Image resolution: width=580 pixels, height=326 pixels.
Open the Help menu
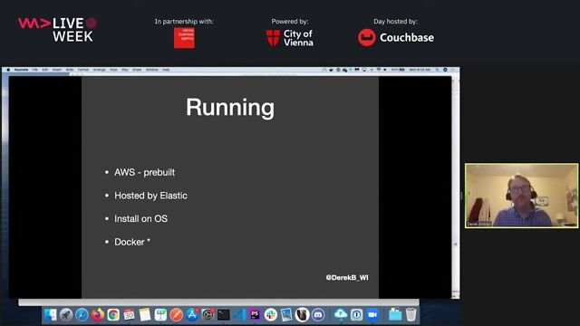tap(166, 70)
